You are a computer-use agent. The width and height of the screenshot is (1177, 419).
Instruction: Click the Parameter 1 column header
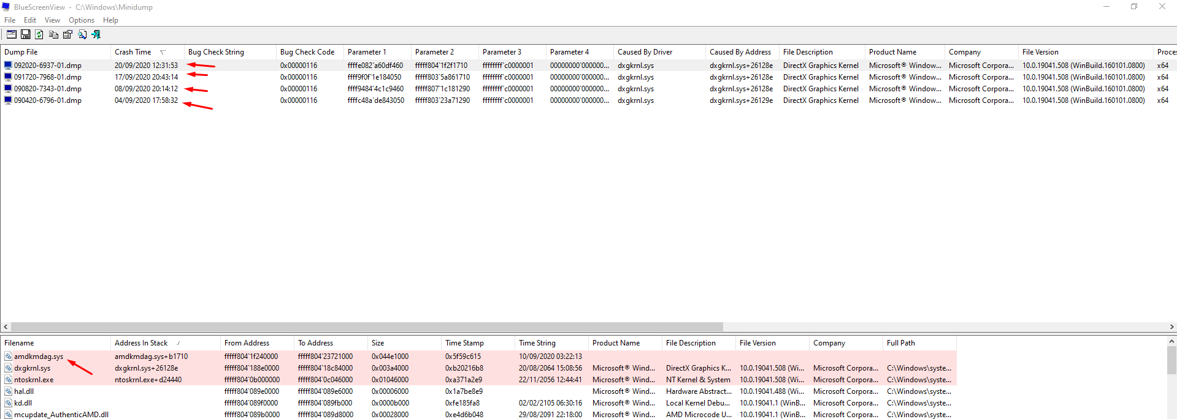click(x=377, y=52)
